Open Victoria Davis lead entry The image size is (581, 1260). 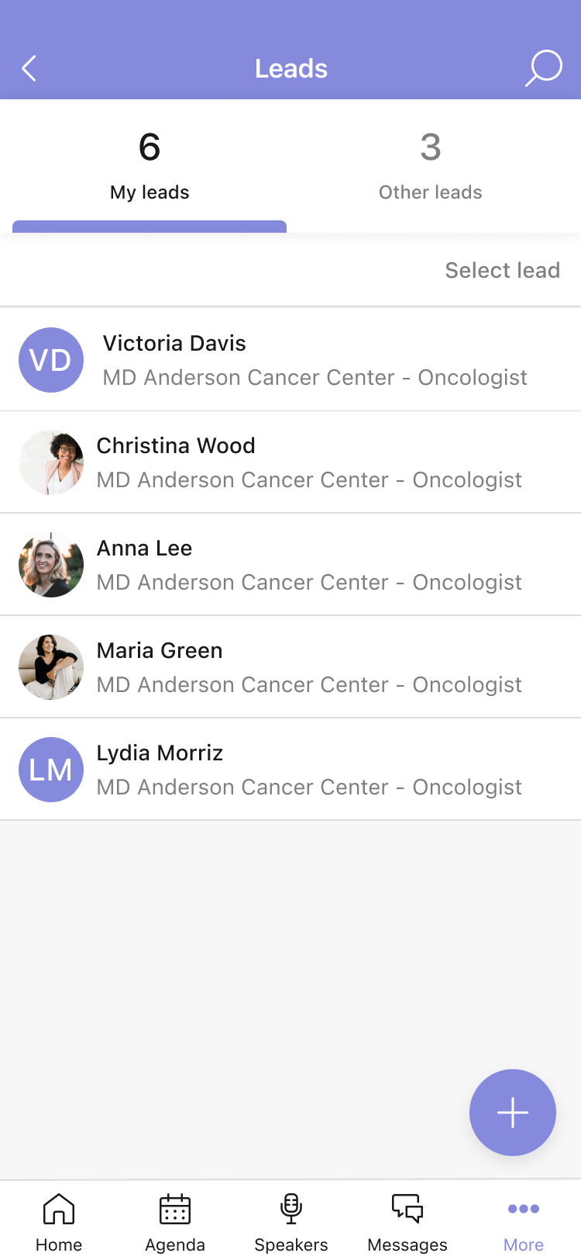click(290, 359)
